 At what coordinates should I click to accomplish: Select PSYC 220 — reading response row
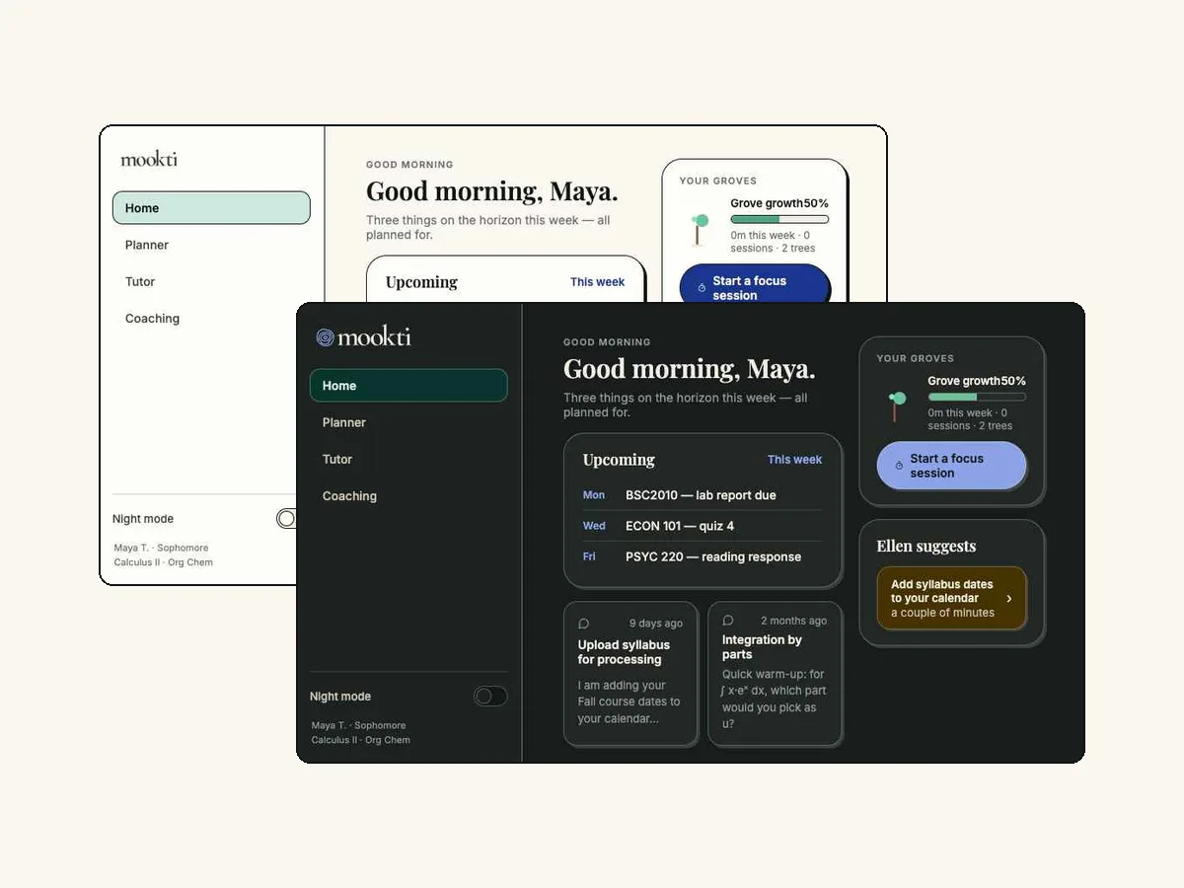click(x=703, y=556)
